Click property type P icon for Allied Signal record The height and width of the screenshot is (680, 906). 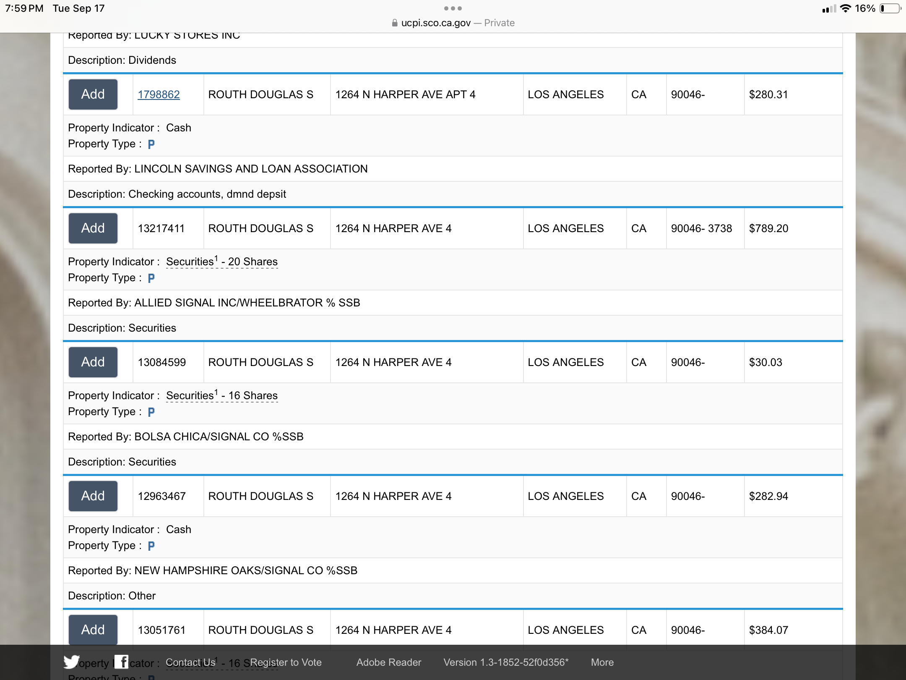tap(151, 278)
